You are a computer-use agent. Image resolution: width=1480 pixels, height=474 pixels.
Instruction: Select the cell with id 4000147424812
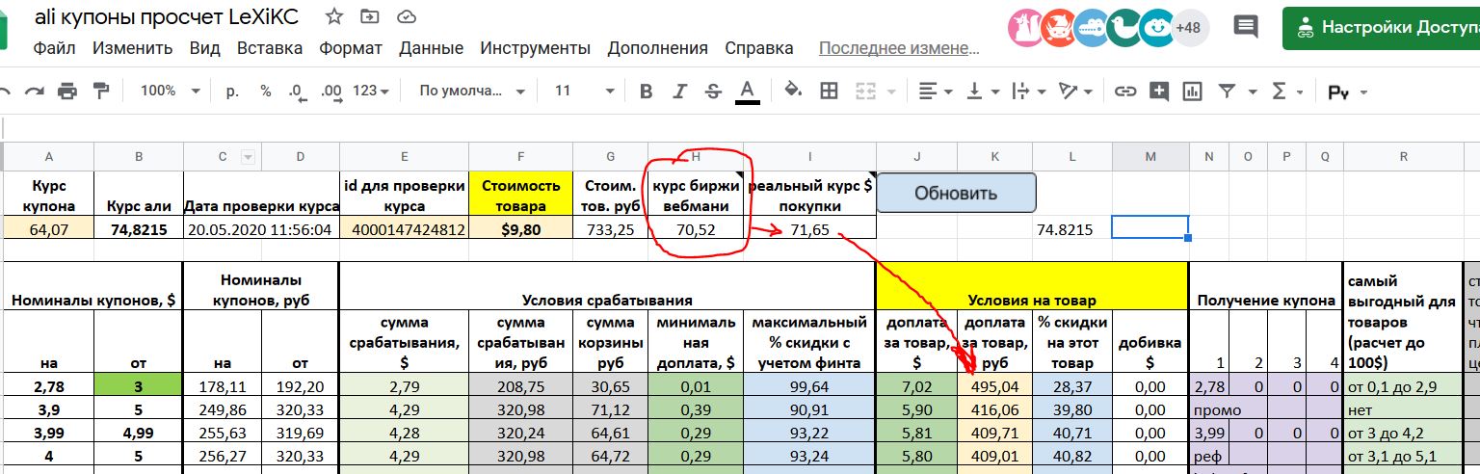tap(404, 229)
